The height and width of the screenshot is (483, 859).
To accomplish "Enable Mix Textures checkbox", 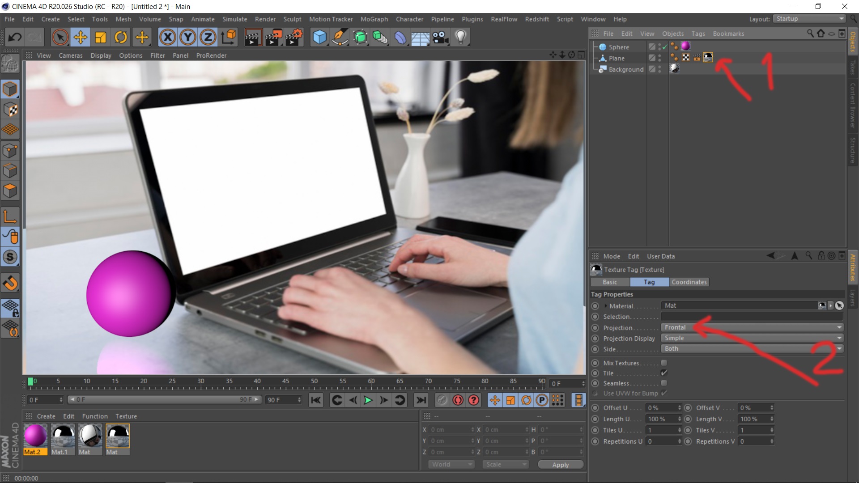I will (x=664, y=362).
